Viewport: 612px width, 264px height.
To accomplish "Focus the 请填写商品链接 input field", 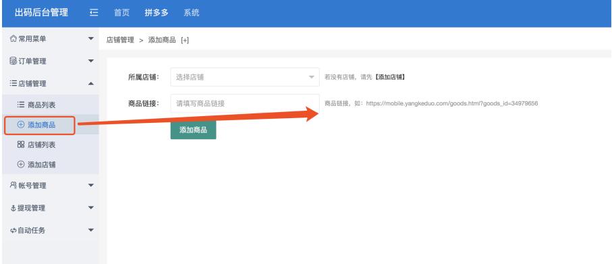I will [x=245, y=103].
